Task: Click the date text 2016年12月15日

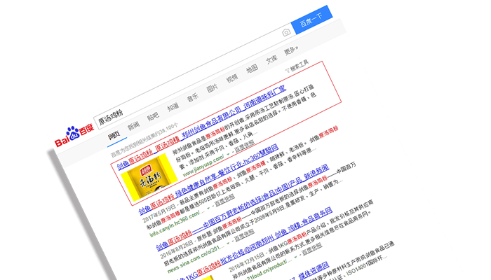Action: tap(246, 262)
